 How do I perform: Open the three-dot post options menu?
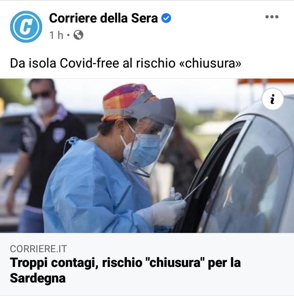(x=272, y=17)
